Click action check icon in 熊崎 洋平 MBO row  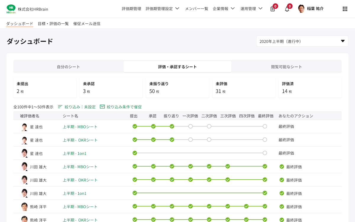(x=282, y=207)
